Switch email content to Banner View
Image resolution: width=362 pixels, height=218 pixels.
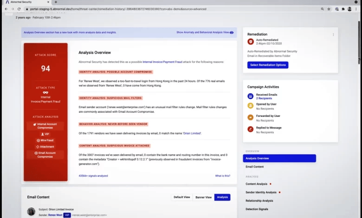pyautogui.click(x=203, y=197)
